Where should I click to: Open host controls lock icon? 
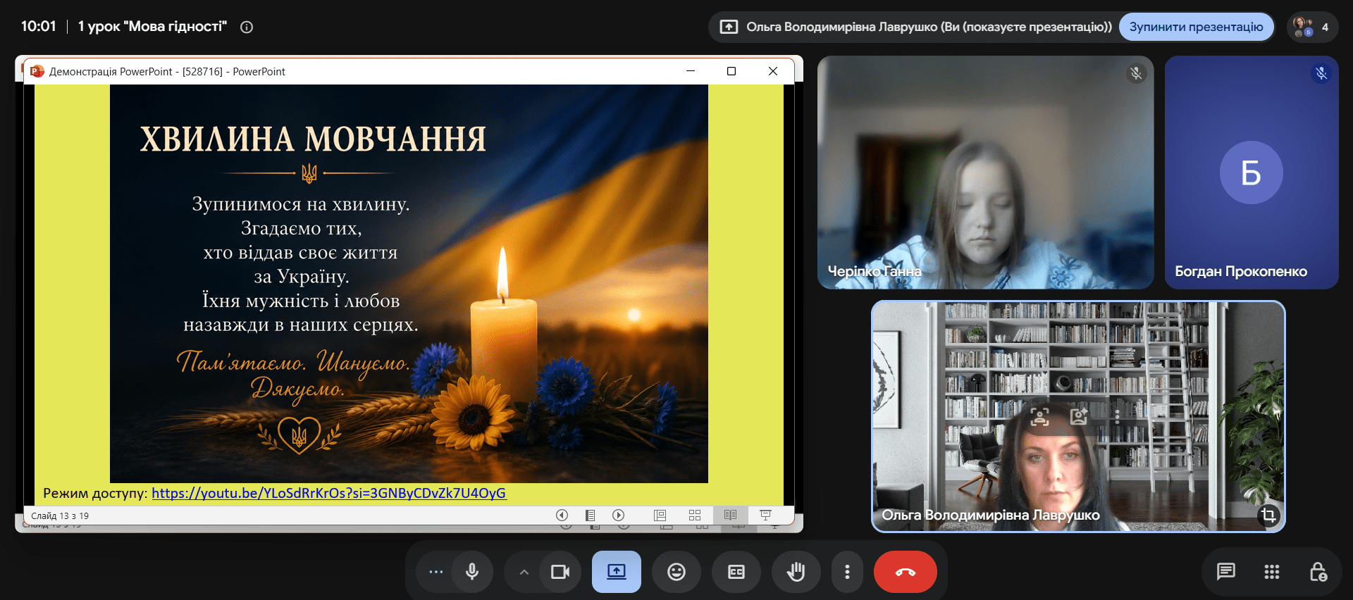click(x=1318, y=572)
